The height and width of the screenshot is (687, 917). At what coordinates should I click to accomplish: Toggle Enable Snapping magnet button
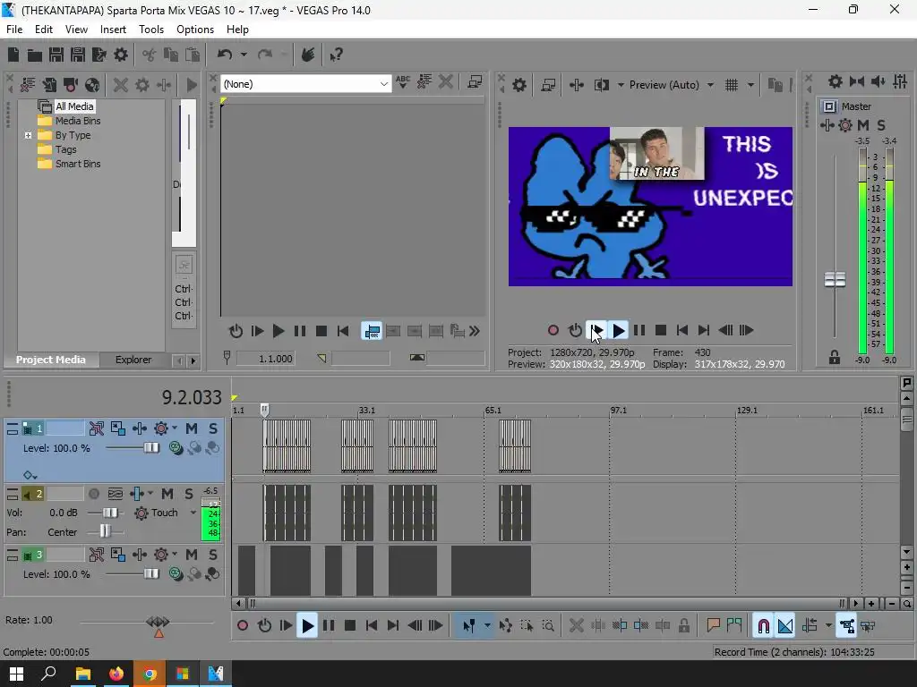click(x=763, y=625)
